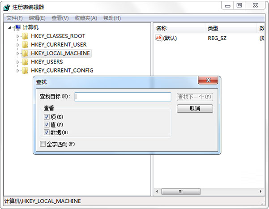Open the 收藏夹(A) favorites menu
The width and height of the screenshot is (269, 209).
point(85,18)
